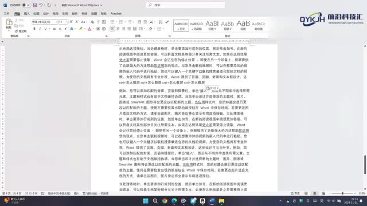Click the Redo icon in the title bar
Image resolution: width=367 pixels, height=206 pixels.
point(49,5)
